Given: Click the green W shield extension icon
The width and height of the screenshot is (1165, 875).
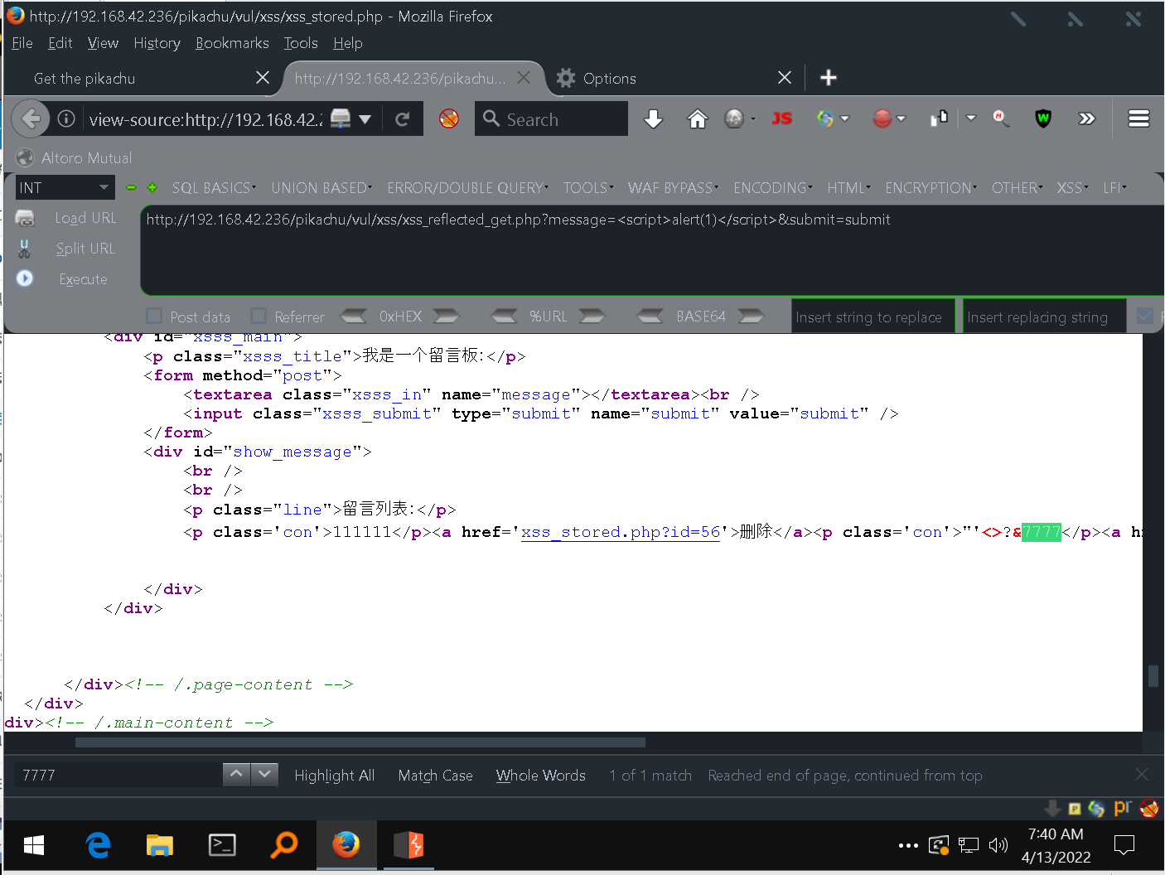Looking at the screenshot, I should 1043,119.
